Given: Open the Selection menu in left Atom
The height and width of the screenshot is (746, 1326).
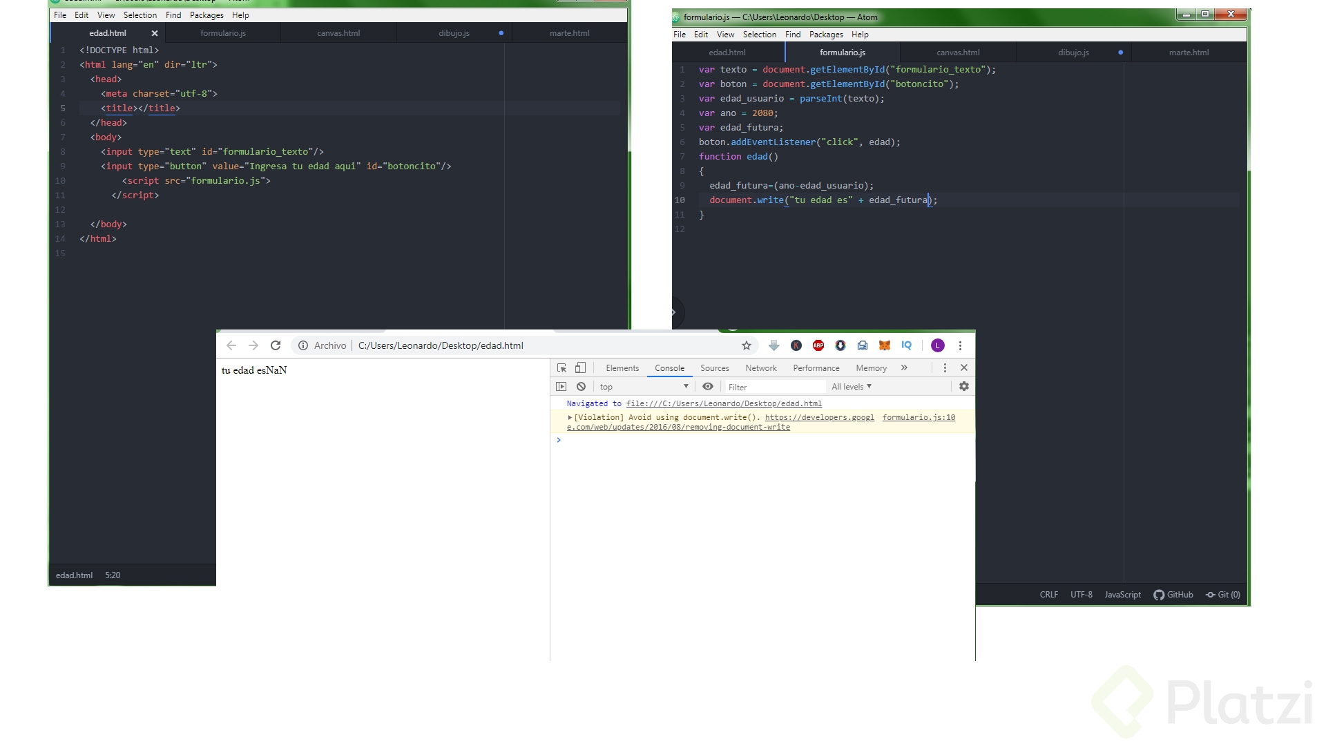Looking at the screenshot, I should (140, 15).
